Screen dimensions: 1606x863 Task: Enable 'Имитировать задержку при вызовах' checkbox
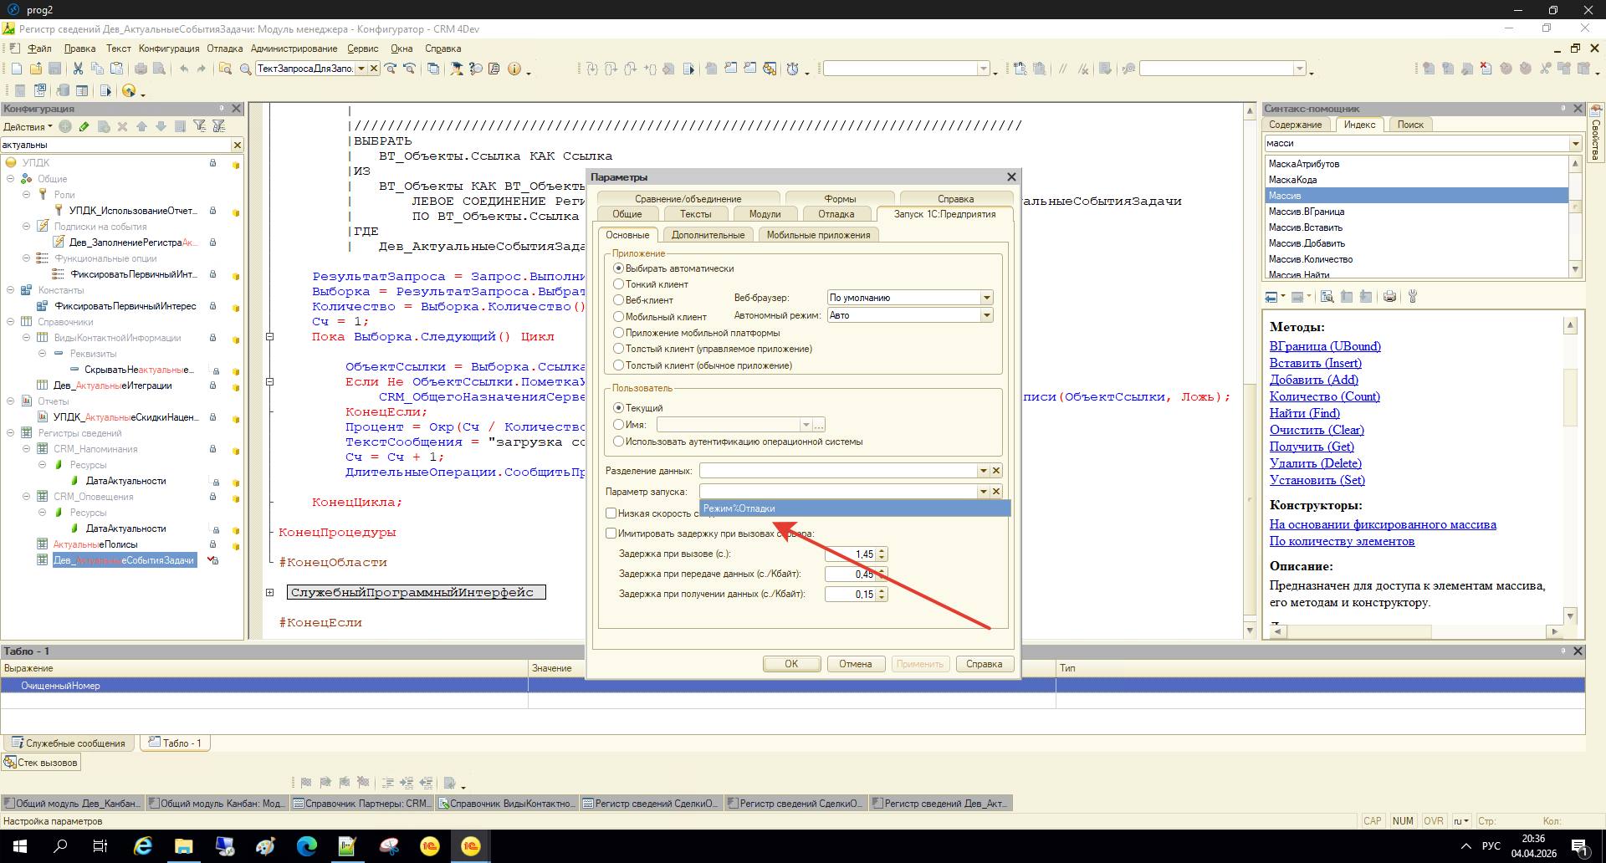[611, 534]
